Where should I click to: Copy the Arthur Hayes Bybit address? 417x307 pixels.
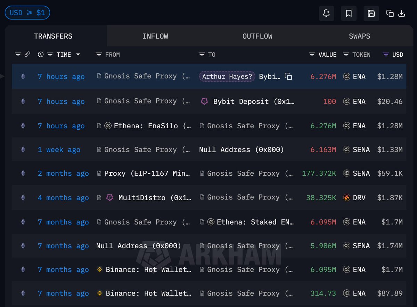click(x=288, y=76)
